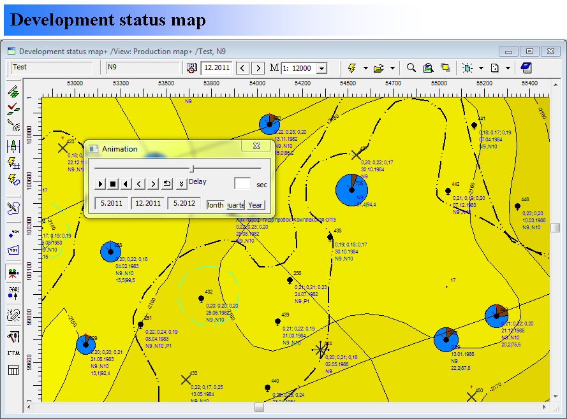Click the yellow overlapping squares icon
This screenshot has height=419, width=567.
445,67
